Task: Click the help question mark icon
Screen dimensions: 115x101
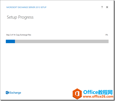Action: click(x=102, y=7)
